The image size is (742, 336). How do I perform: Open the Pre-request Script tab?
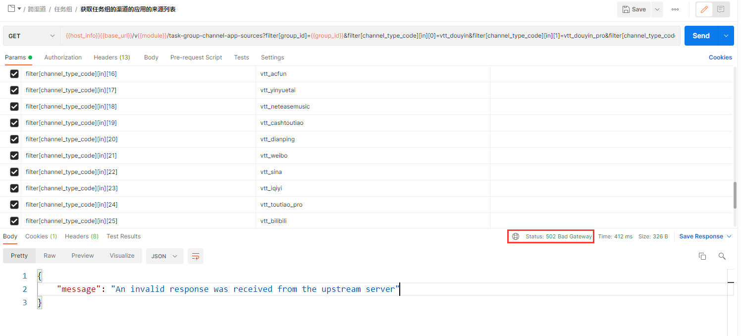(x=196, y=57)
